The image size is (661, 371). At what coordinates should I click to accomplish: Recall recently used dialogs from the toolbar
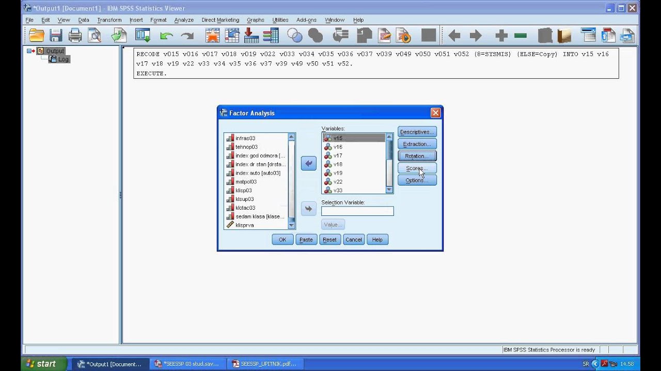(143, 36)
